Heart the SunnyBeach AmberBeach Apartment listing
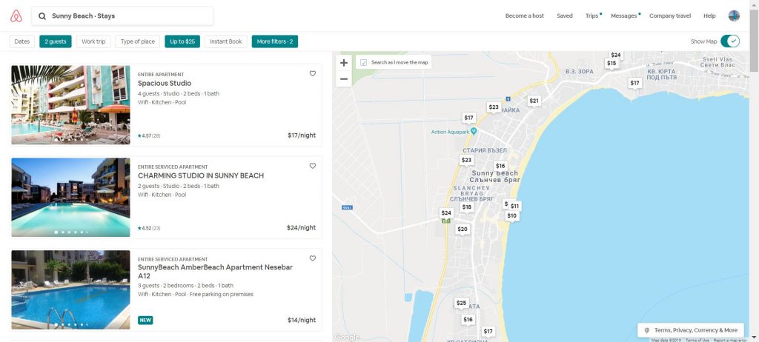759x342 pixels. [x=313, y=258]
